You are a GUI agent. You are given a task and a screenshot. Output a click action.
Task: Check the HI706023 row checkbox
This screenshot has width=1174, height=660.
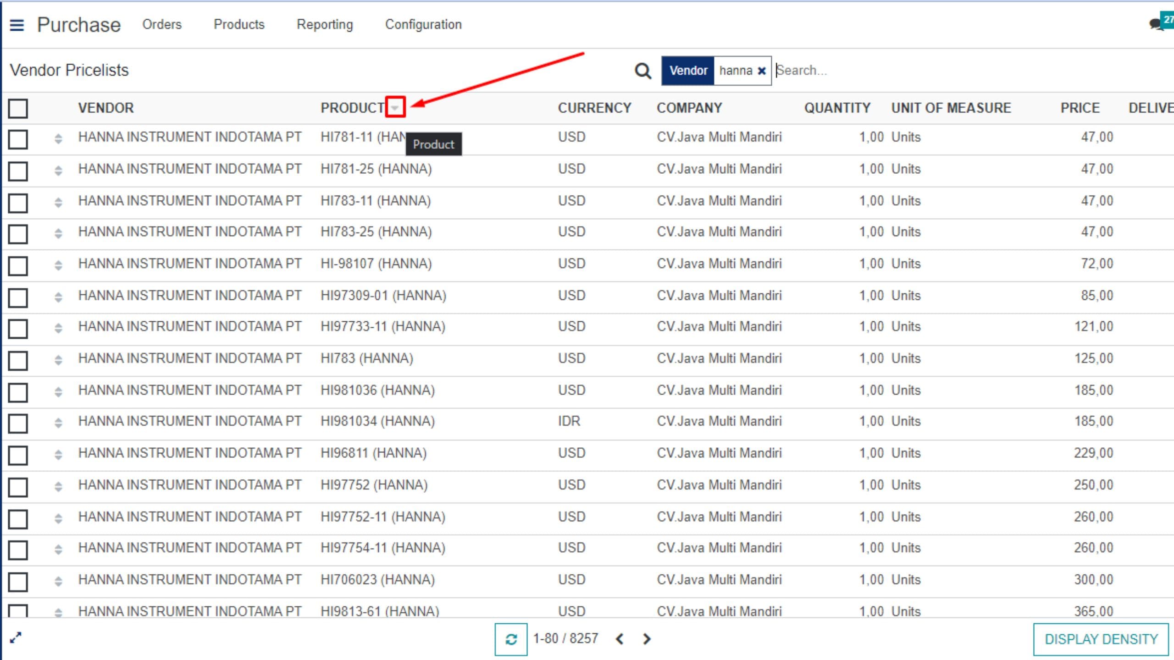click(18, 582)
